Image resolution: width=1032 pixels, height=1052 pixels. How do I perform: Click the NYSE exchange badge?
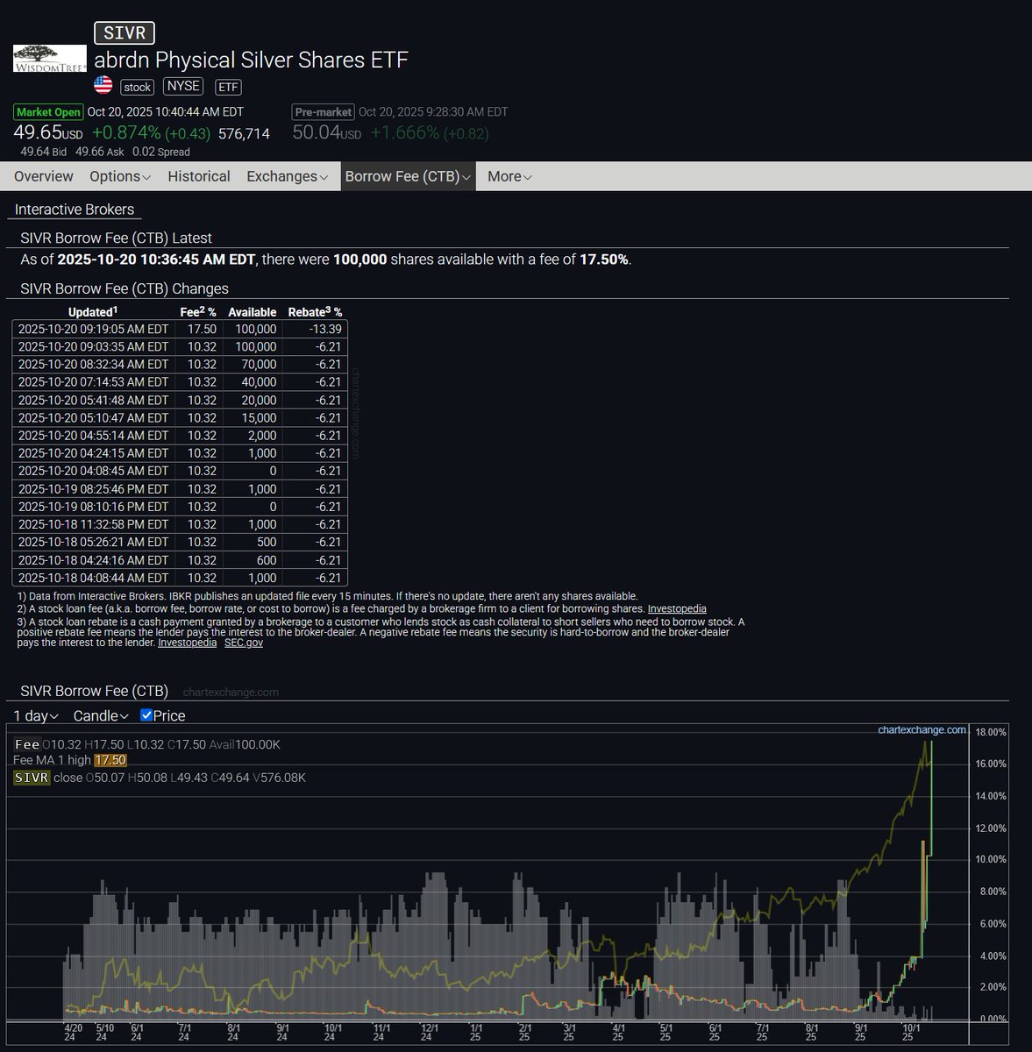point(183,86)
